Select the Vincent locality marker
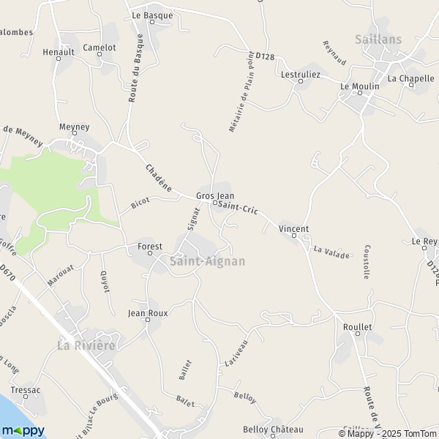The width and height of the screenshot is (439, 439). click(294, 236)
